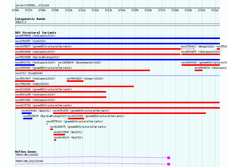Click the 3715k ruler position

point(135,10)
